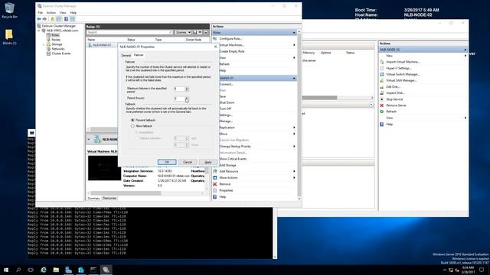Select Roles in the cluster tree

tap(55, 35)
